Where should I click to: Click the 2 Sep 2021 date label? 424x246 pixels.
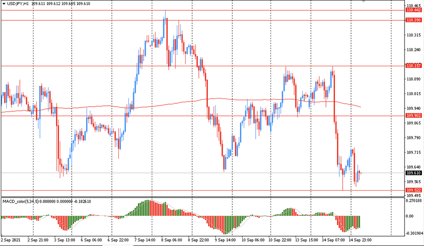tap(11, 240)
